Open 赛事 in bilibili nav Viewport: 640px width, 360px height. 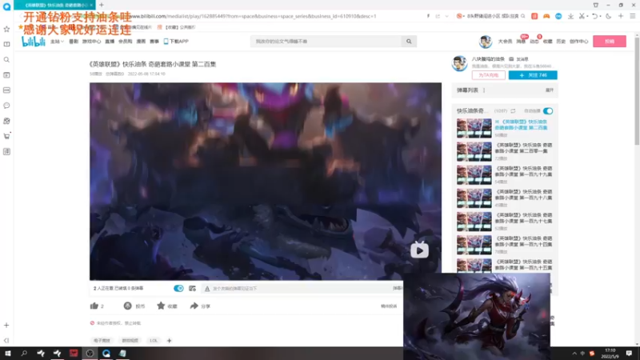154,42
